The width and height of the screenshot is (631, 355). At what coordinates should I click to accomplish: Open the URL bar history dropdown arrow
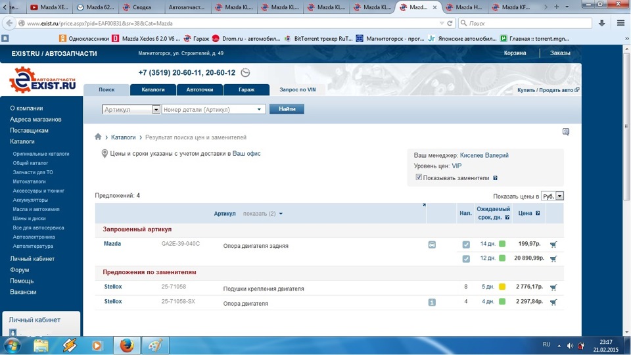click(442, 24)
